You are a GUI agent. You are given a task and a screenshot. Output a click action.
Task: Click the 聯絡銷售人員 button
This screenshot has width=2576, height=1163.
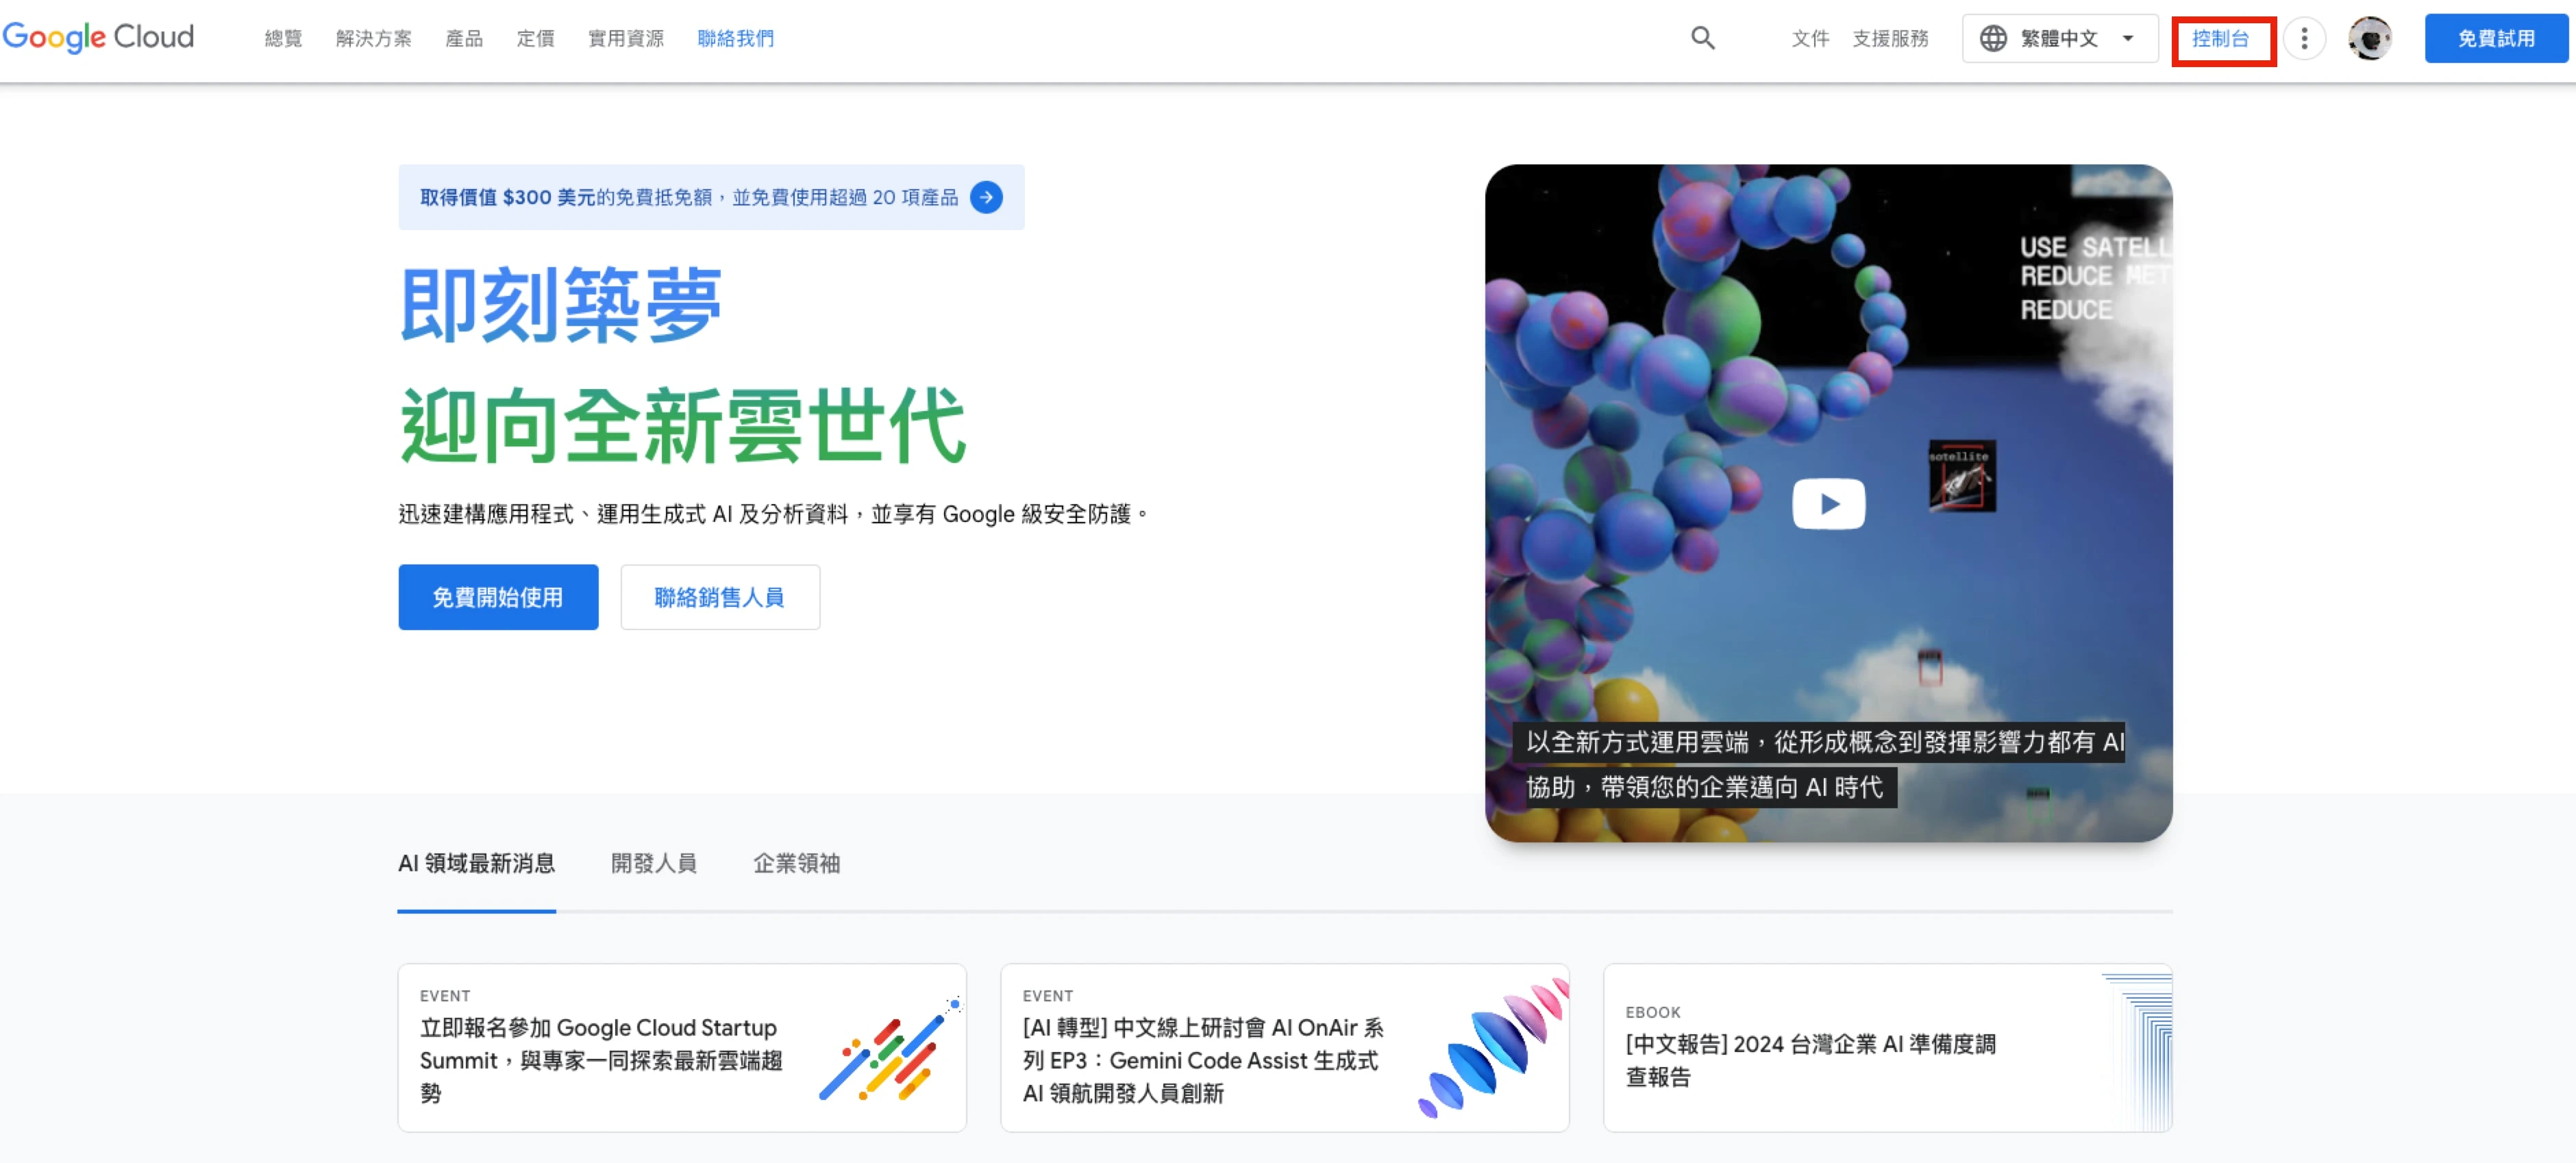coord(719,597)
